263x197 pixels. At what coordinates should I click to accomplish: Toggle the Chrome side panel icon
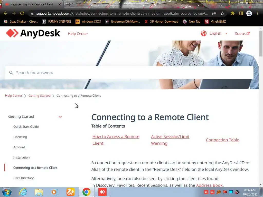click(241, 13)
